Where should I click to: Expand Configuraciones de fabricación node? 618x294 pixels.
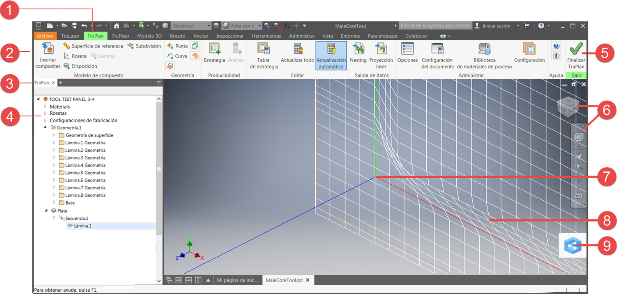tap(45, 121)
